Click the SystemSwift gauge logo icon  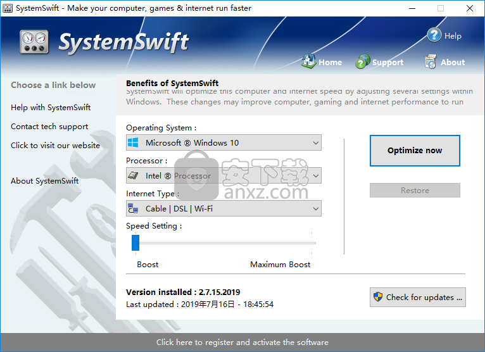tap(34, 42)
